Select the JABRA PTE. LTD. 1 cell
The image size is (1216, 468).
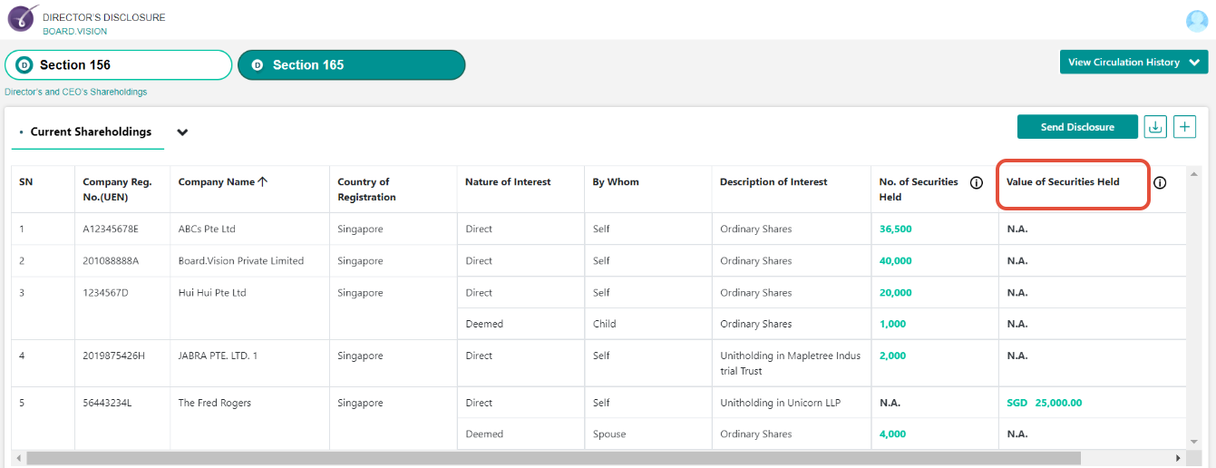[249, 364]
